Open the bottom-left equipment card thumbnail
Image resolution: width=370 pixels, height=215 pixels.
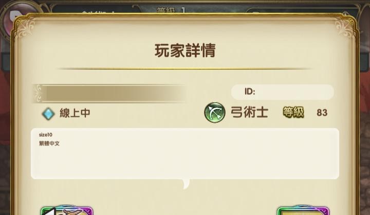[x=67, y=211]
